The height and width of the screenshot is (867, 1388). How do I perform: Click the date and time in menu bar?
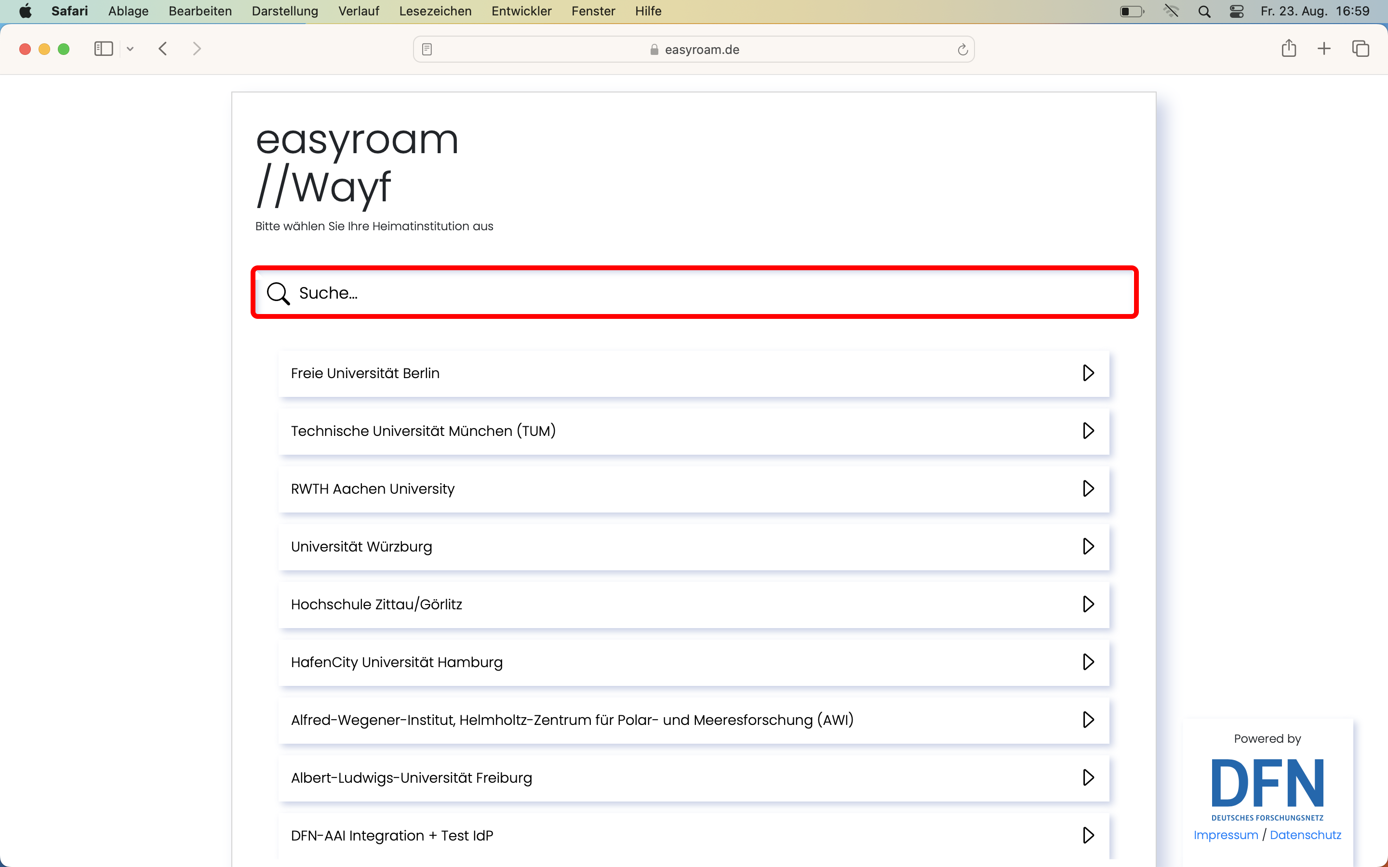coord(1315,11)
